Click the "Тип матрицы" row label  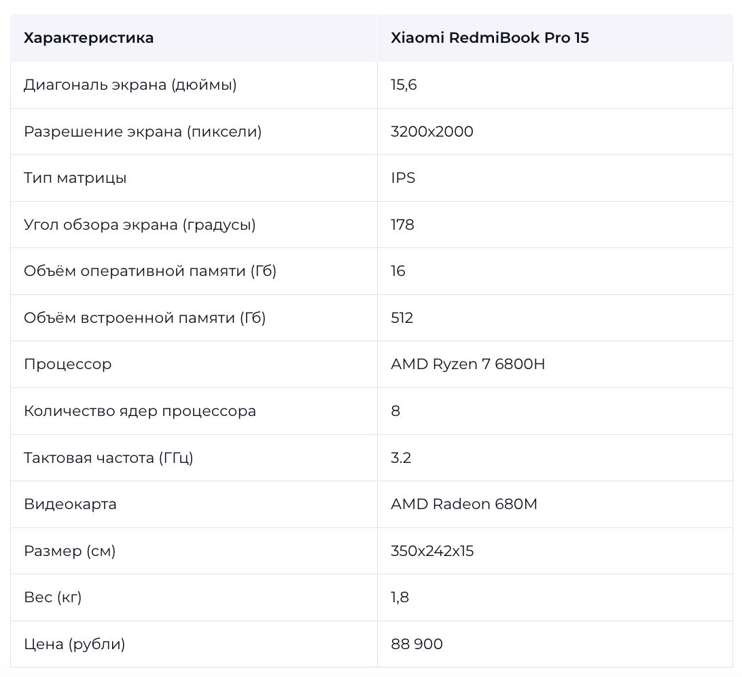tap(75, 178)
